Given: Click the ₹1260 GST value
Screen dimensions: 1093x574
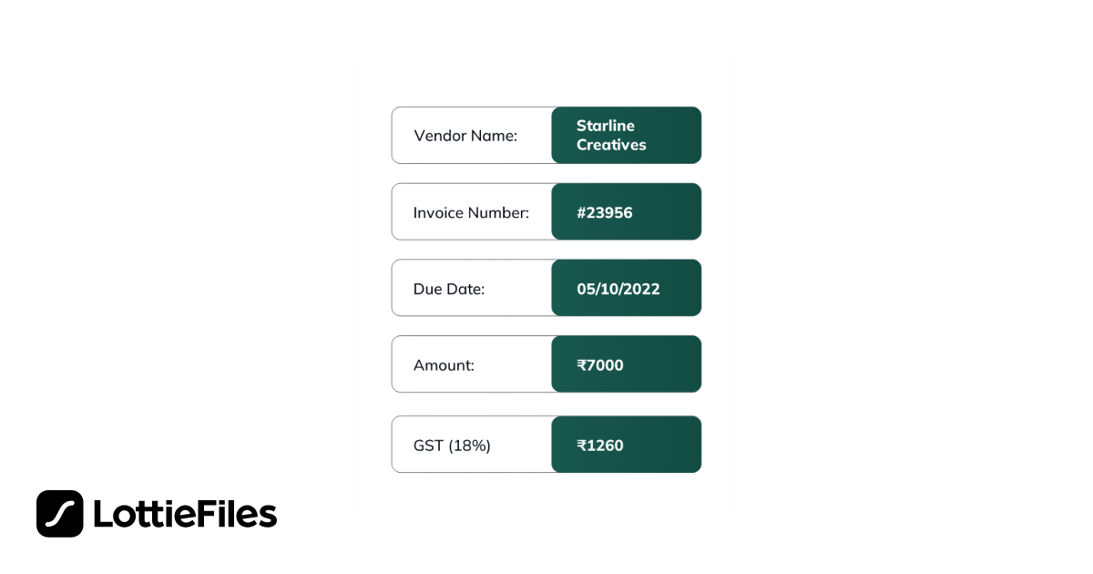Looking at the screenshot, I should click(x=600, y=446).
